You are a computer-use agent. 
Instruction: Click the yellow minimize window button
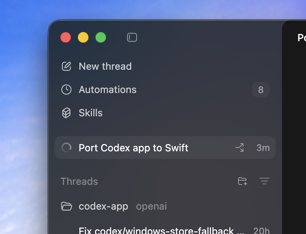click(x=83, y=37)
